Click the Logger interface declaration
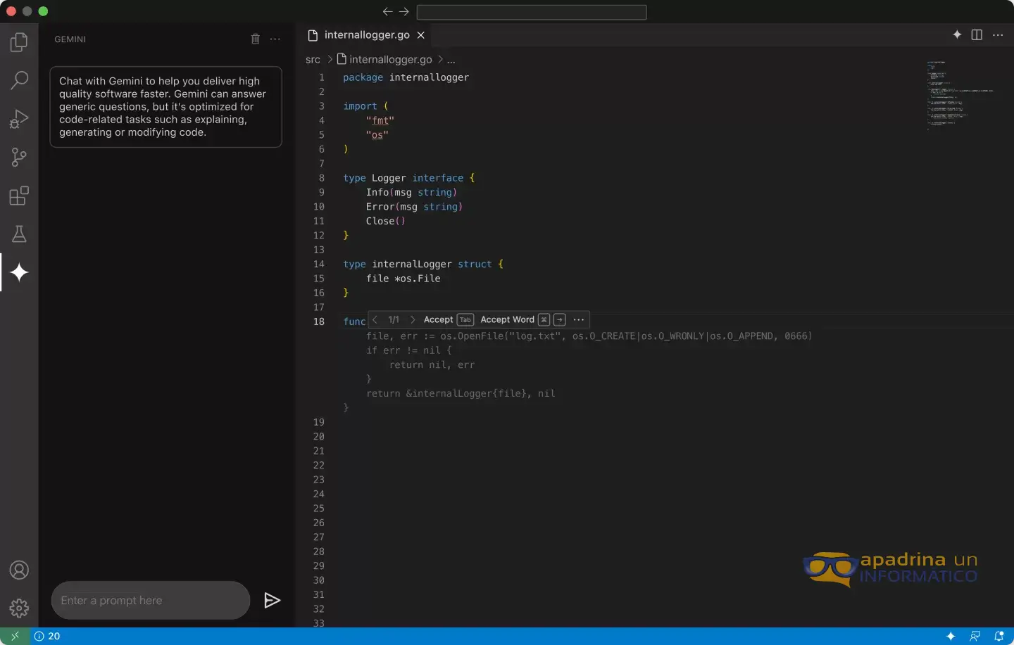1014x645 pixels. pyautogui.click(x=409, y=178)
